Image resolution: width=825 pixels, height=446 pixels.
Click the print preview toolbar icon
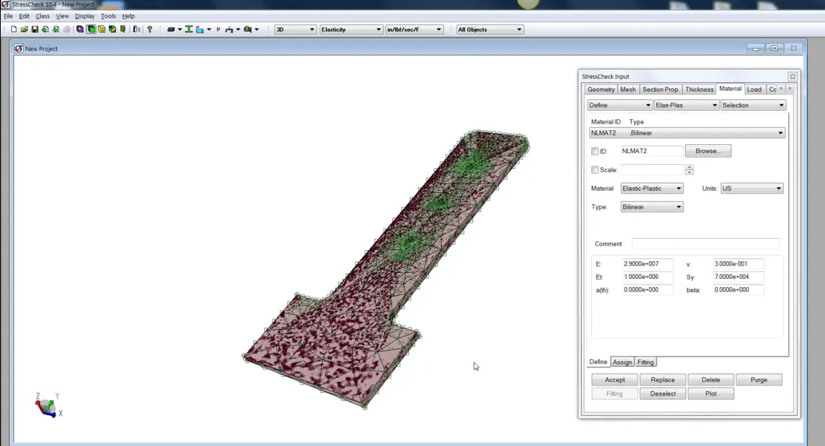pos(67,29)
